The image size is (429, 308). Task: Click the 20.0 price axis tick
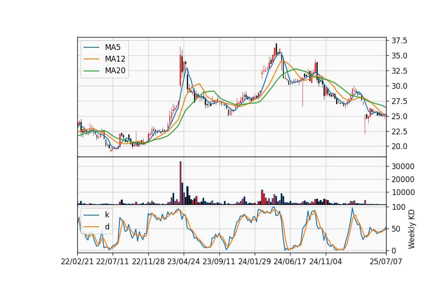click(x=399, y=146)
